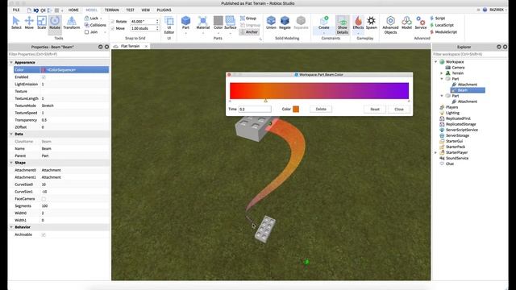Apply Negate to the part

point(285,23)
